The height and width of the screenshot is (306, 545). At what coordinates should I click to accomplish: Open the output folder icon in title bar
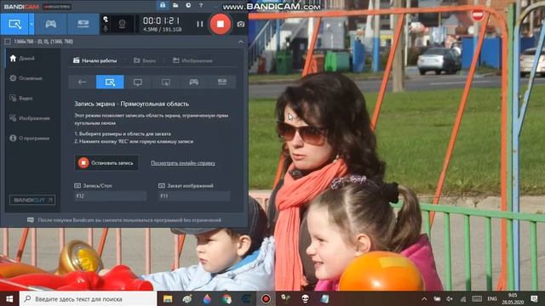coord(175,5)
